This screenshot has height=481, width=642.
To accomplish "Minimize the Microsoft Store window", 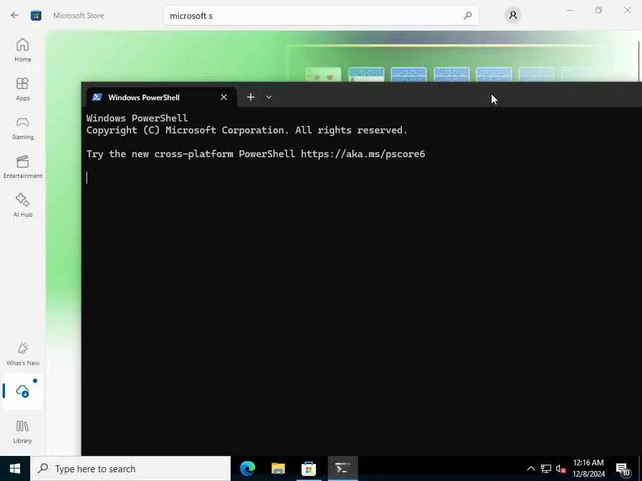I will [569, 10].
